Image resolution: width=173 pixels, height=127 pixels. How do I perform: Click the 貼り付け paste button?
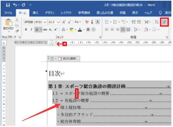click(x=8, y=25)
